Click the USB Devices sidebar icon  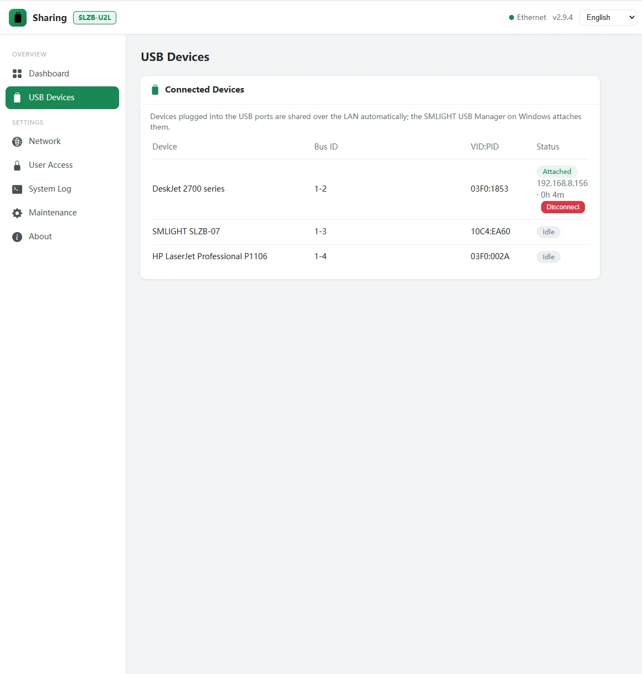click(x=17, y=97)
